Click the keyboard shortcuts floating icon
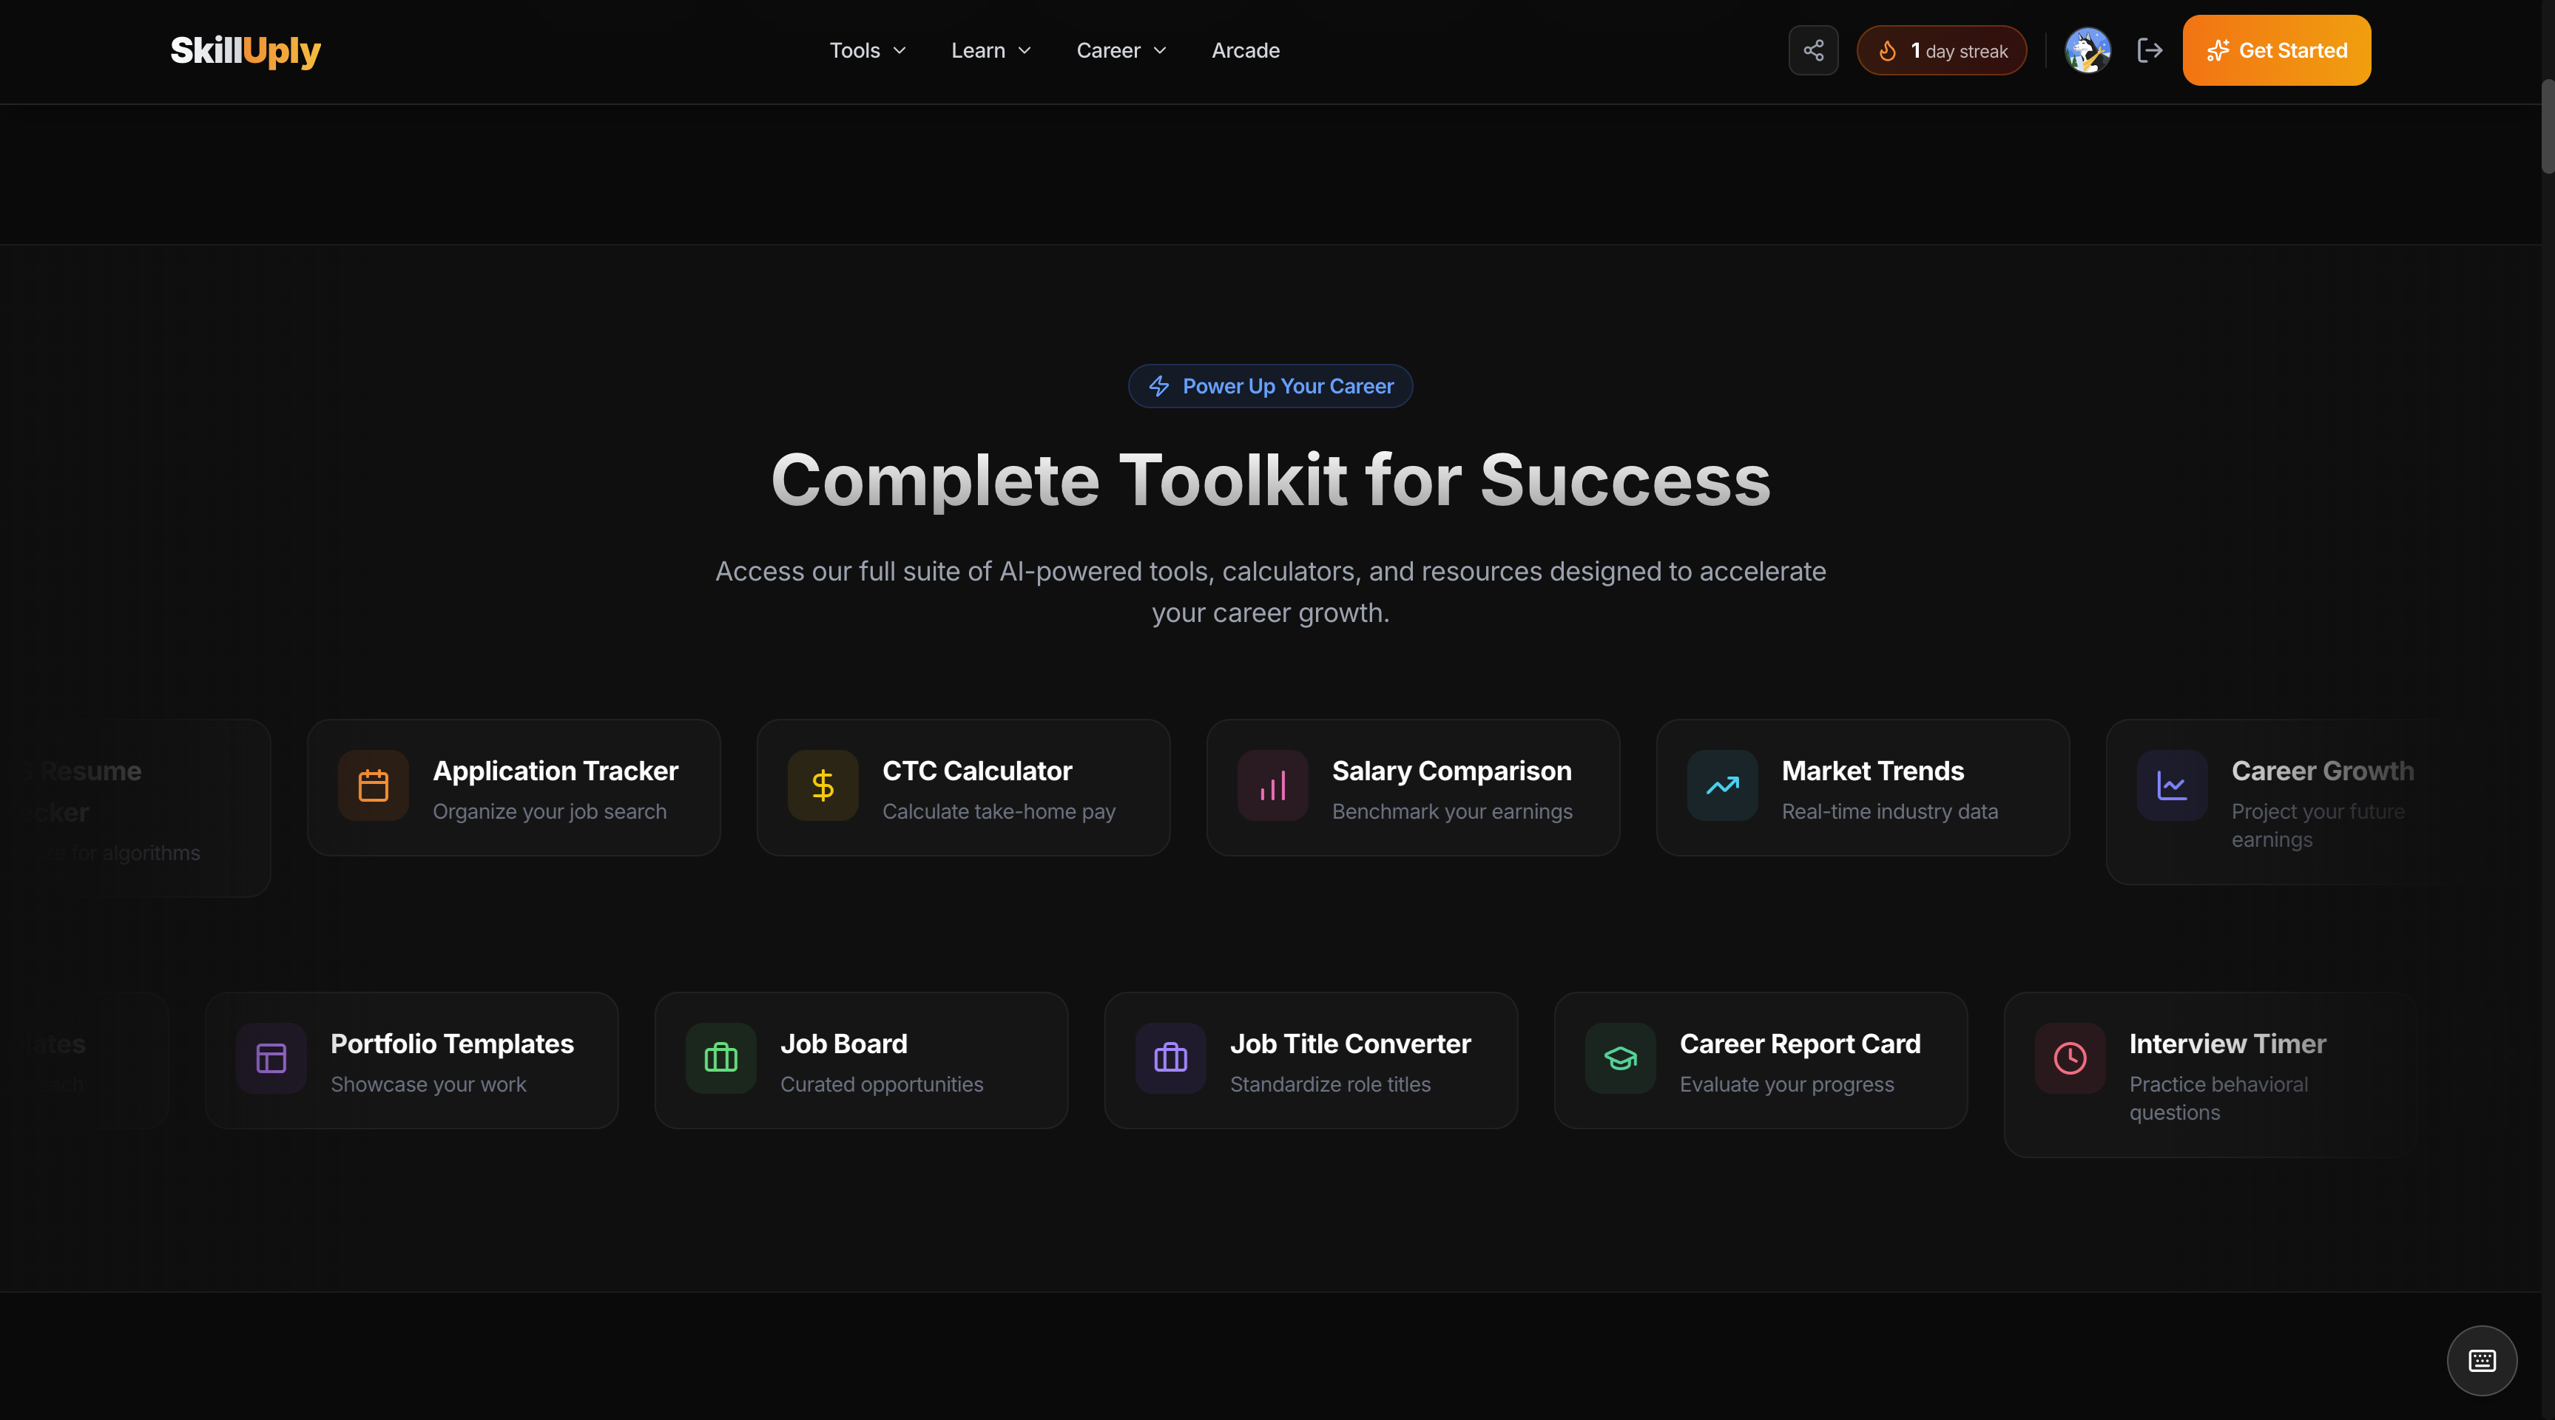Viewport: 2555px width, 1420px height. click(x=2482, y=1361)
